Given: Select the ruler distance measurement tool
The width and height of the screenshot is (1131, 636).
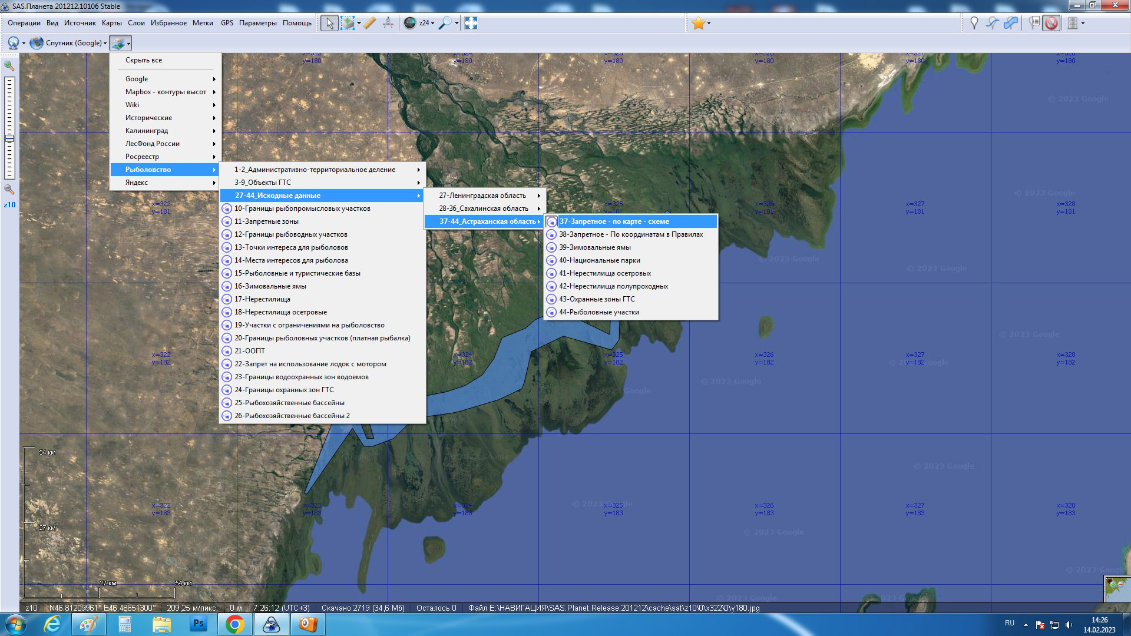Looking at the screenshot, I should pyautogui.click(x=369, y=23).
